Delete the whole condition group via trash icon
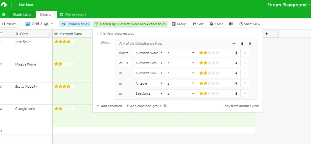Image resolution: width=311 pixels, height=144 pixels. 242,44
